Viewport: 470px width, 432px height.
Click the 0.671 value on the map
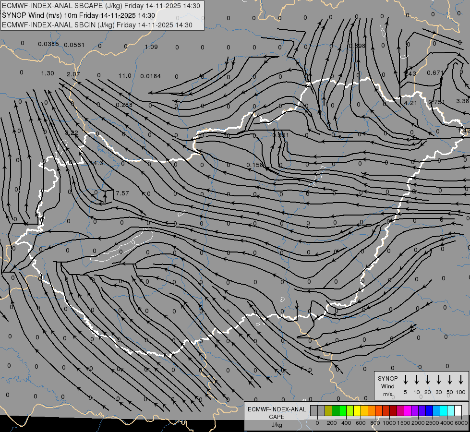coord(435,72)
